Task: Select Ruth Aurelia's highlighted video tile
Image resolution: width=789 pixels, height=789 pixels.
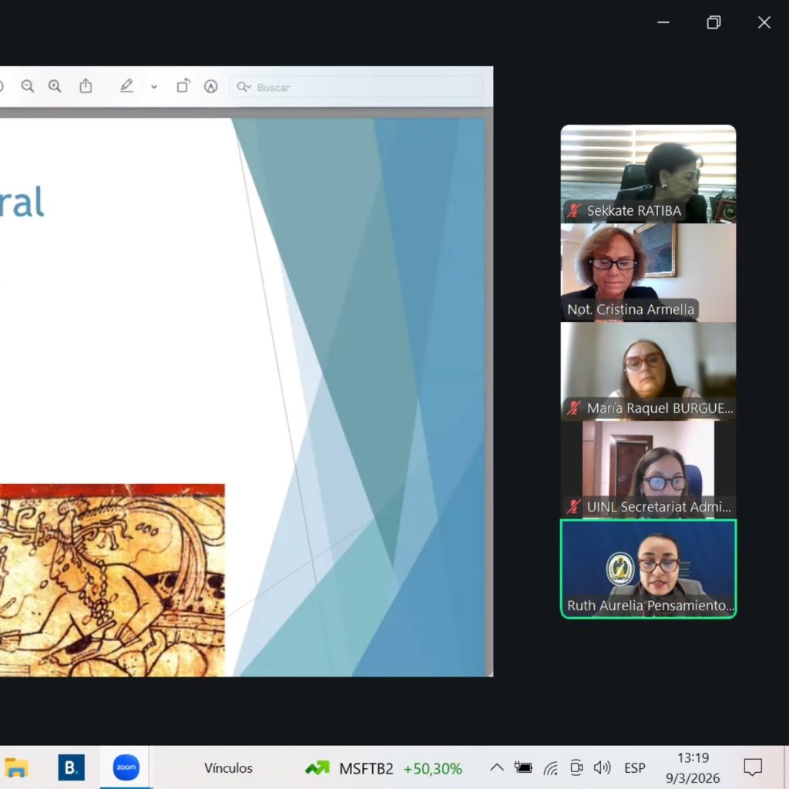Action: pyautogui.click(x=648, y=569)
